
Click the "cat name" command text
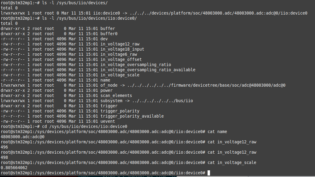point(217,132)
